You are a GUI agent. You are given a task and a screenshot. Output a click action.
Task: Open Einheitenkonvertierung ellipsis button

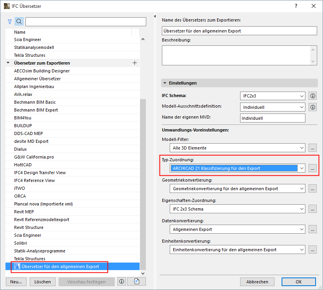[312, 250]
